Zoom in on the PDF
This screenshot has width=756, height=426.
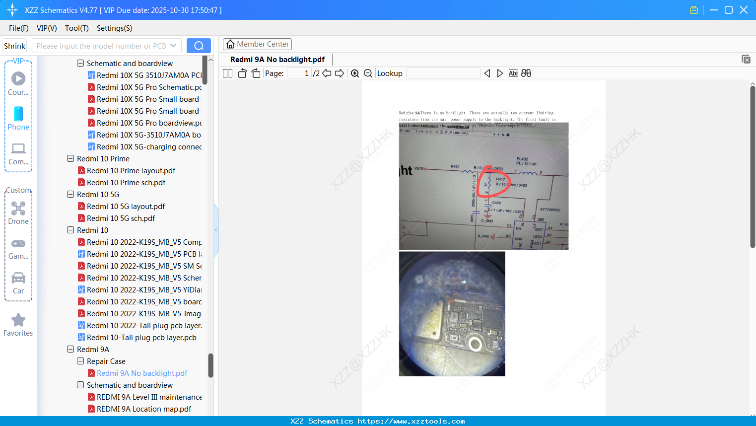pyautogui.click(x=355, y=73)
